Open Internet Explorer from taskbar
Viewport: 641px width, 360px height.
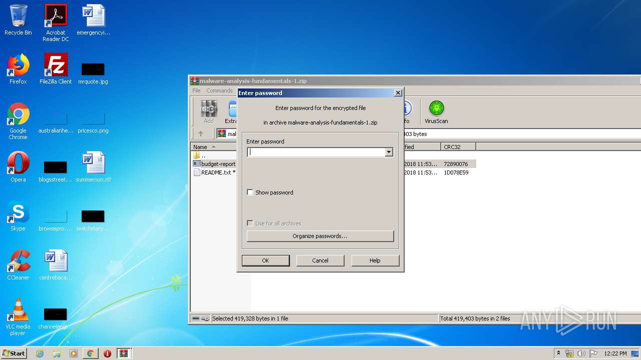[40, 353]
